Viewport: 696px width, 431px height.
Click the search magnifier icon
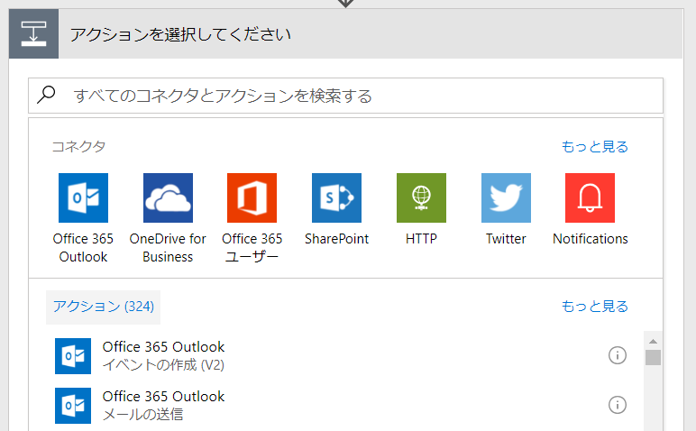46,95
